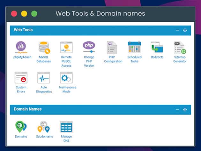Open the PHP Configuration document icon

click(112, 47)
